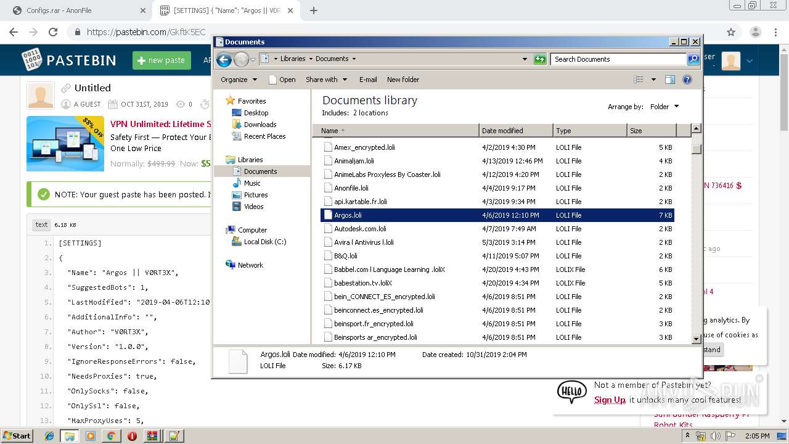The image size is (789, 444).
Task: Expand the view options arrow
Action: coord(653,80)
